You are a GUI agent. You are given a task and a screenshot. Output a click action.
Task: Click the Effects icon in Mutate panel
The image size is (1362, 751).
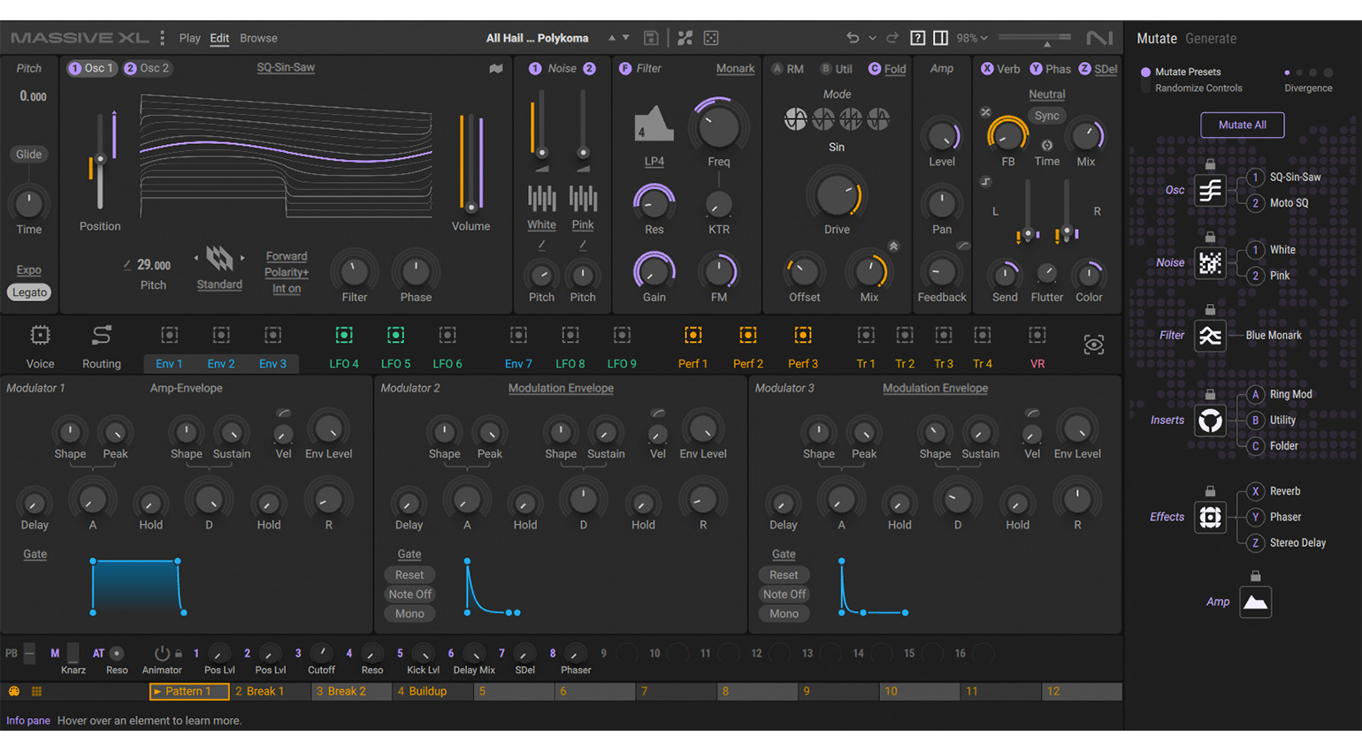coord(1210,517)
